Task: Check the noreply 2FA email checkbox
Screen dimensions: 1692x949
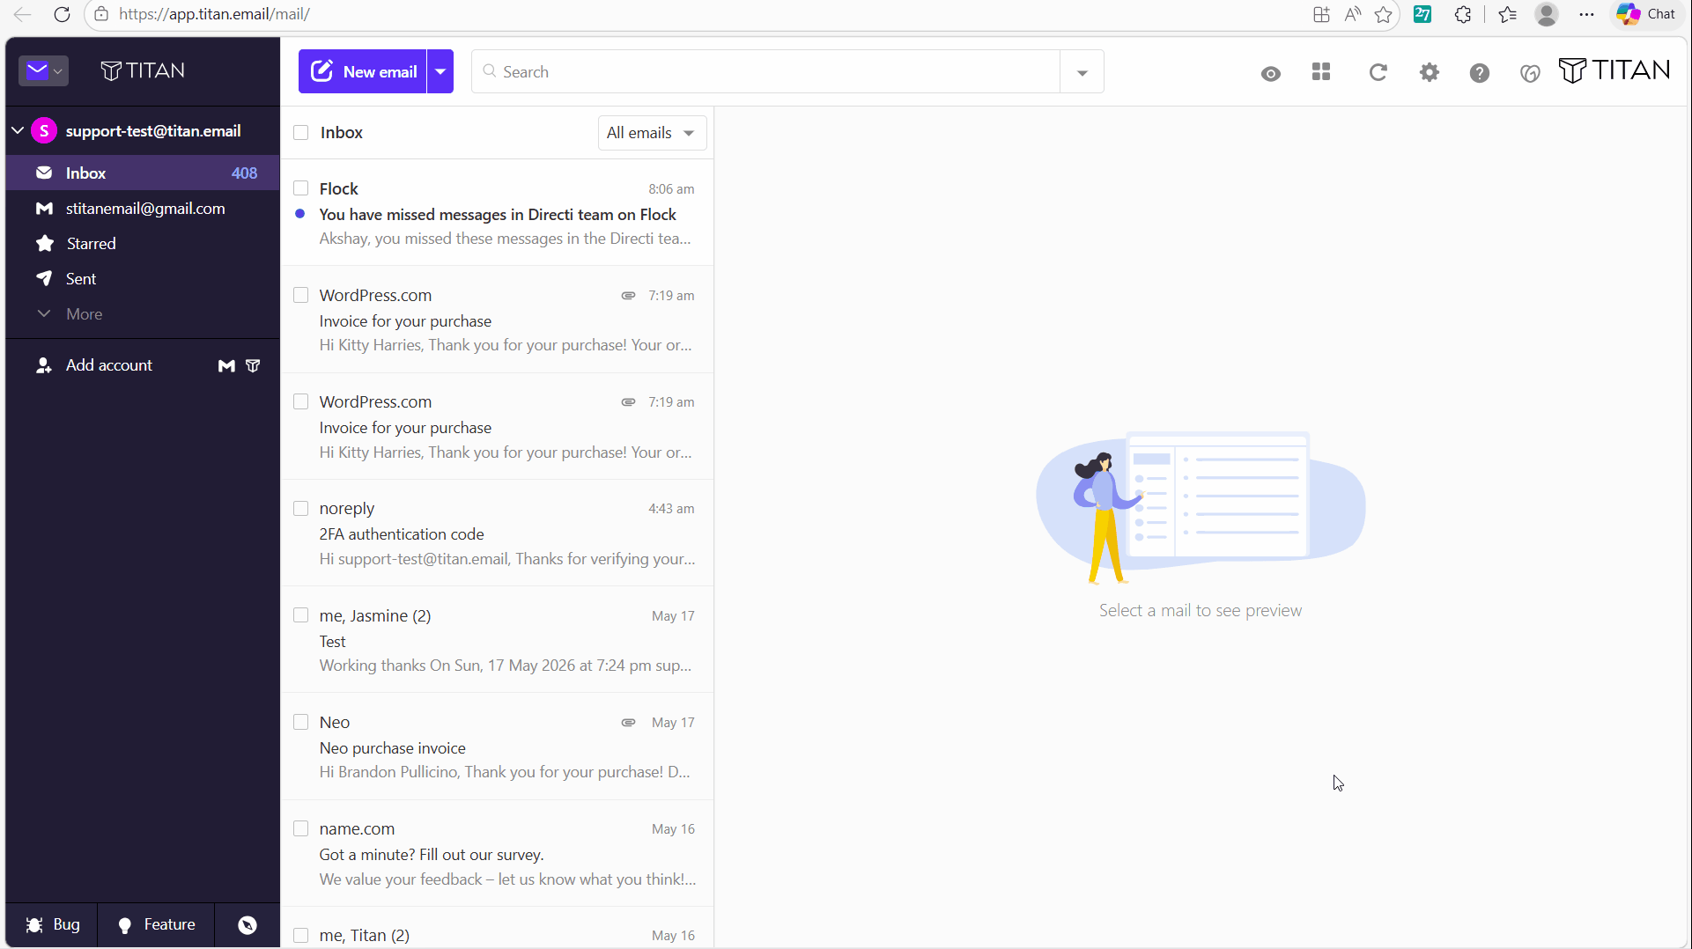Action: click(x=301, y=508)
